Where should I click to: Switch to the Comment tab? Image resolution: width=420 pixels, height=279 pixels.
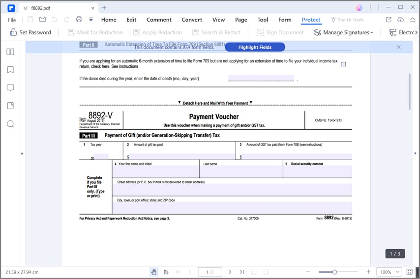159,20
